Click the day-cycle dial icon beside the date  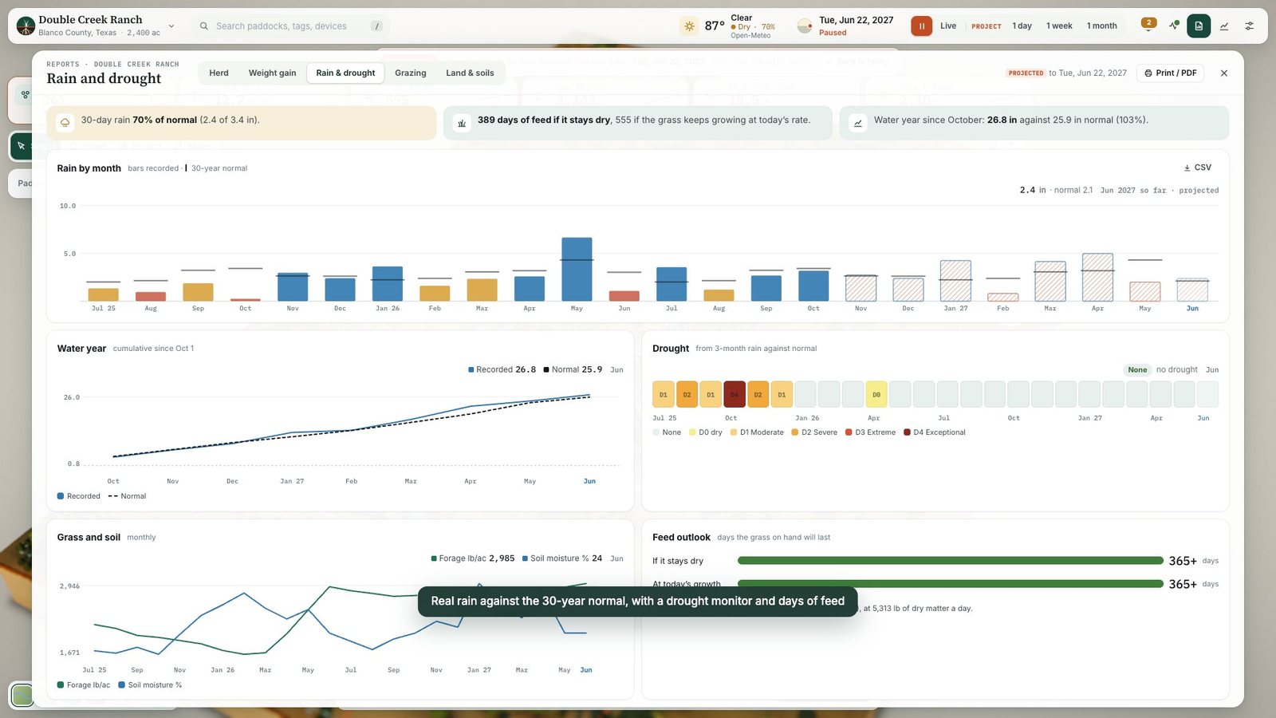[805, 26]
